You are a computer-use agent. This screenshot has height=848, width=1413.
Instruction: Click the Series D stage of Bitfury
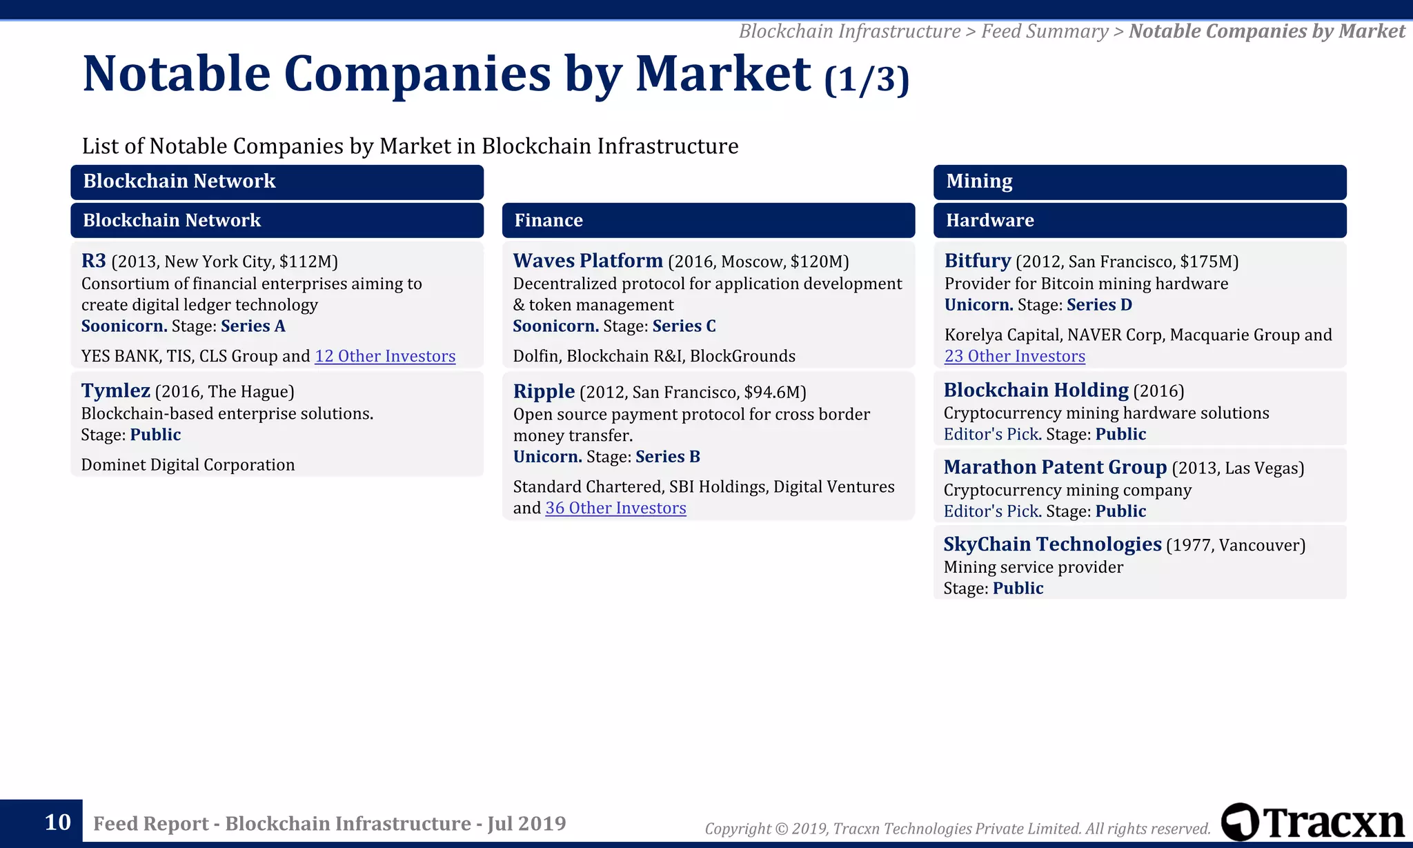1100,304
